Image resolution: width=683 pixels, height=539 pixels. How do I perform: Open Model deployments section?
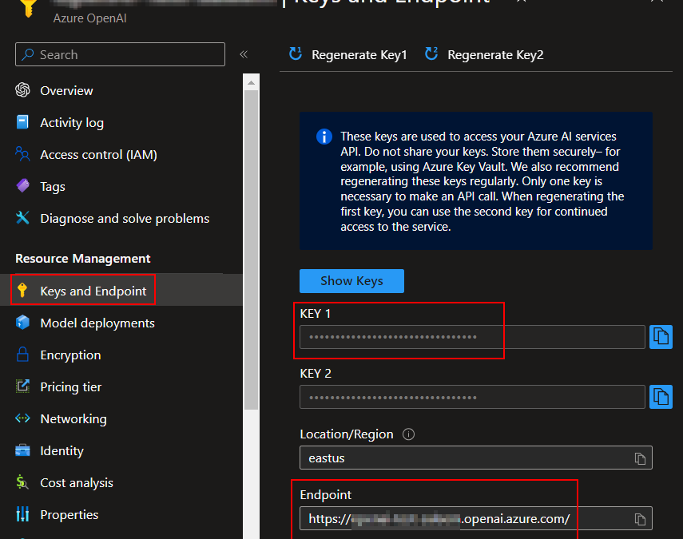(x=97, y=323)
